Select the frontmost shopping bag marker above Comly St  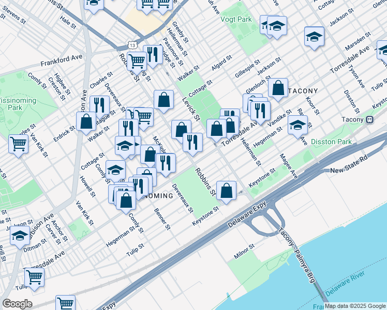click(x=126, y=201)
